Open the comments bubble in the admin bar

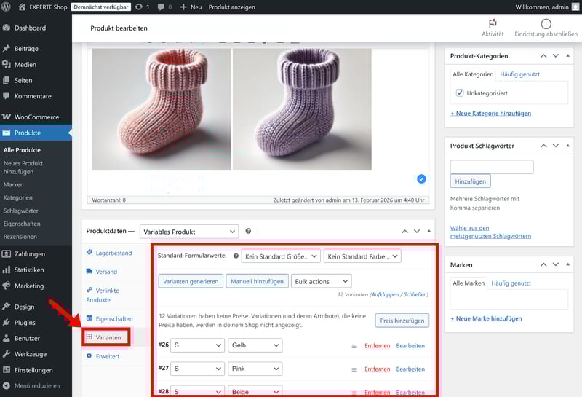click(161, 7)
